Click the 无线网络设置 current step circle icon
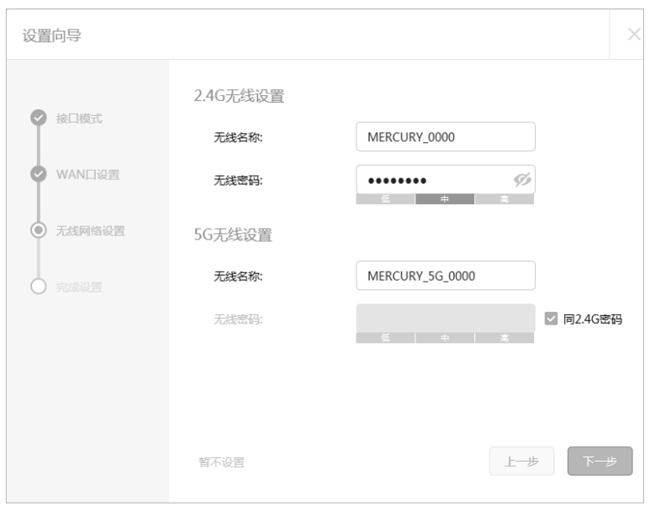The image size is (650, 512). point(39,230)
